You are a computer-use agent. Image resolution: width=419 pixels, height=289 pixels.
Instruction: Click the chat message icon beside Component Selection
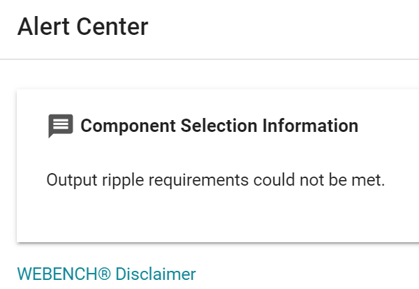[x=61, y=126]
